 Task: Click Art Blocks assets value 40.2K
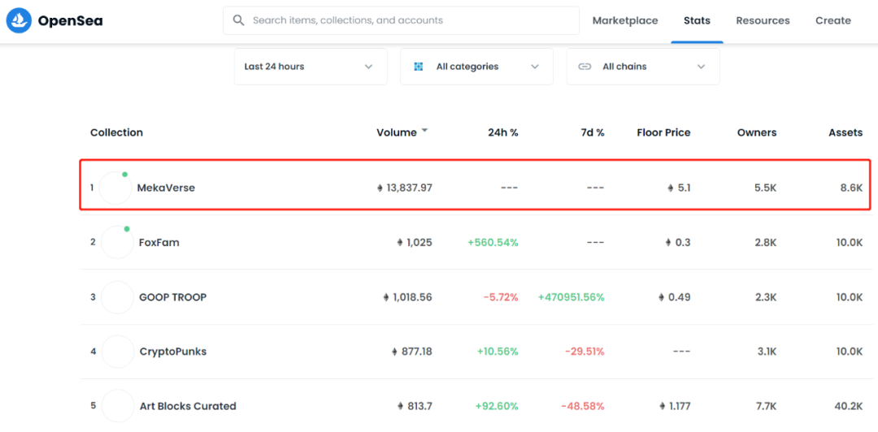click(848, 406)
